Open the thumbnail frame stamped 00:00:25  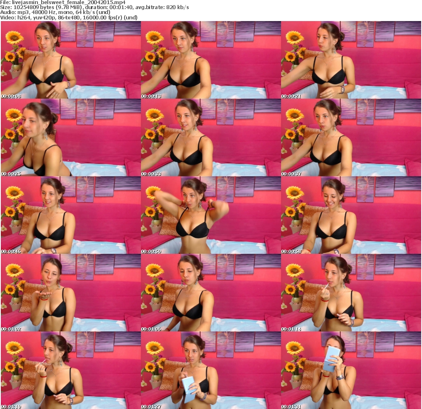click(71, 137)
